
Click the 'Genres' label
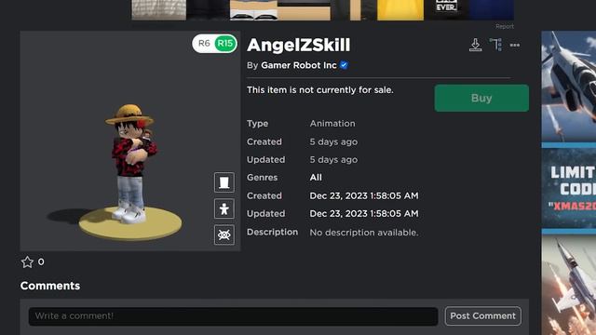pyautogui.click(x=262, y=178)
